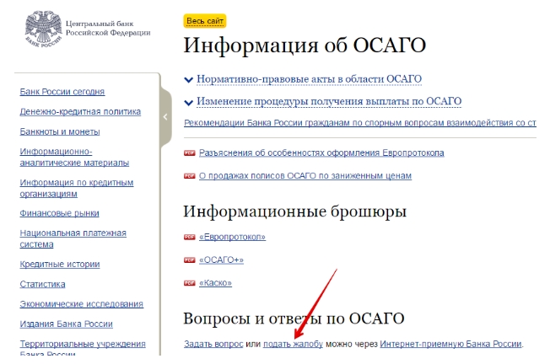
Task: Select Статистика in the left menu
Action: (42, 284)
